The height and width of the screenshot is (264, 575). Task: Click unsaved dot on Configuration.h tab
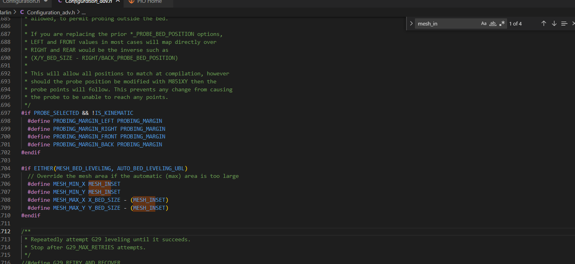pos(46,2)
